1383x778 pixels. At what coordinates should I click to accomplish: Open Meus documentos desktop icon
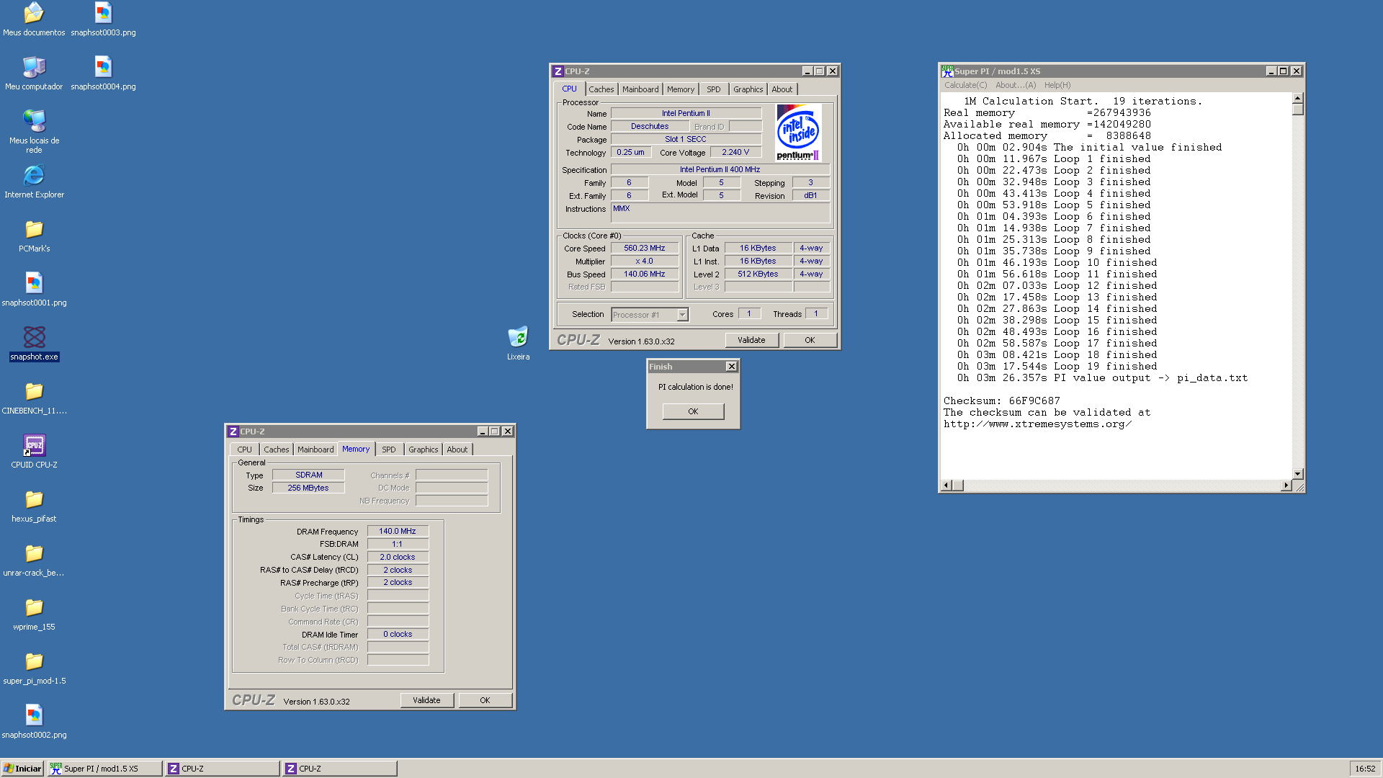click(34, 13)
